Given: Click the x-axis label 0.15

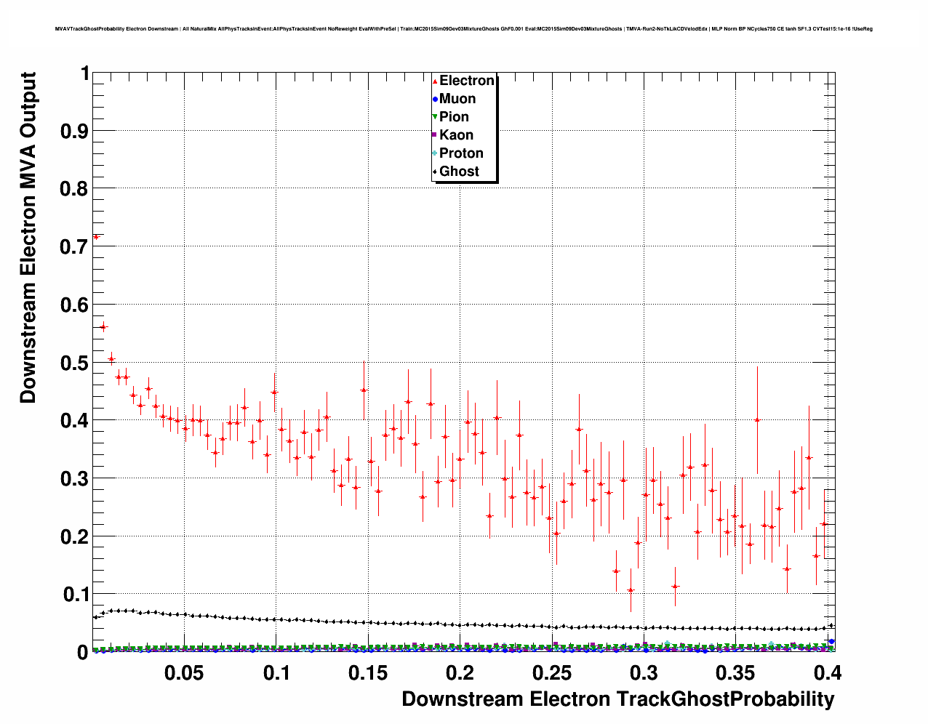Looking at the screenshot, I should point(368,673).
